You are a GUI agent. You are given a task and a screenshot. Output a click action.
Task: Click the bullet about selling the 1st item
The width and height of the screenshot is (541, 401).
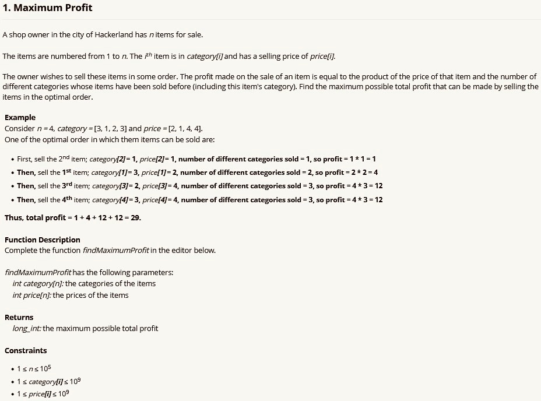pyautogui.click(x=198, y=173)
